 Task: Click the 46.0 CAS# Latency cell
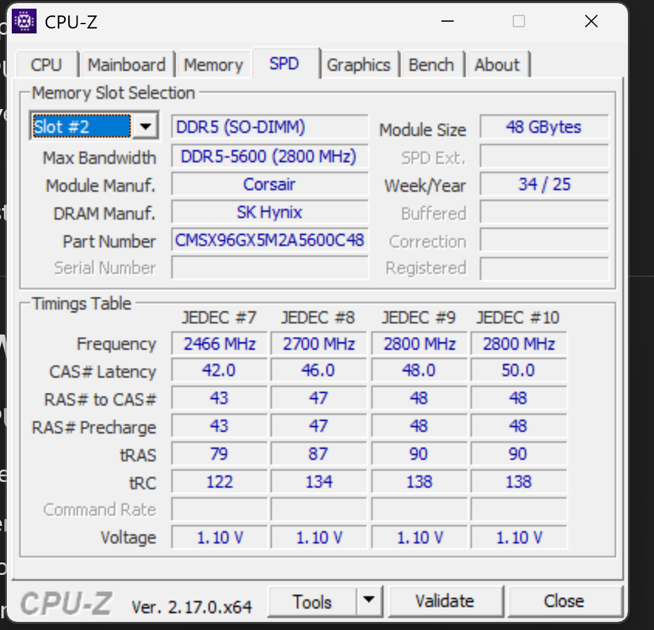[x=319, y=370]
